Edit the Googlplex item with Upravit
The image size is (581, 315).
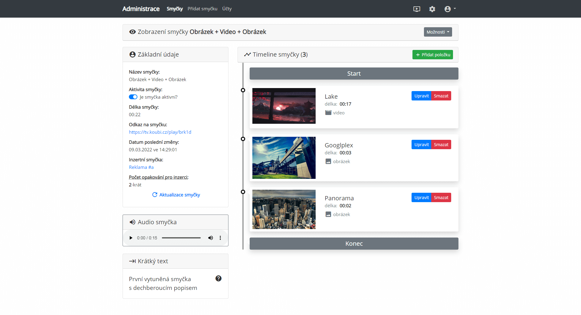click(421, 145)
